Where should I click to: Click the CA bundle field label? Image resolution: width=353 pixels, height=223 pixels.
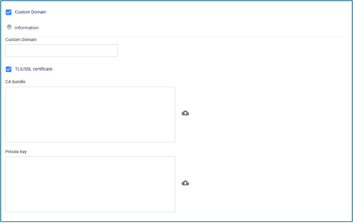point(15,82)
